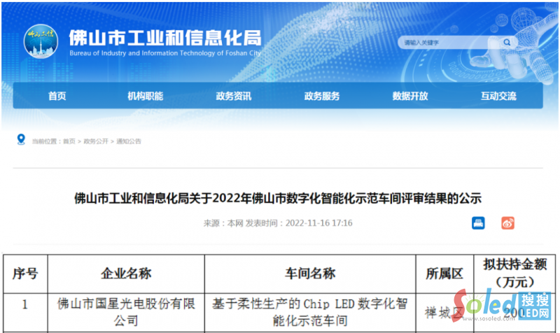Click the location pin icon in breadcrumb

point(22,140)
